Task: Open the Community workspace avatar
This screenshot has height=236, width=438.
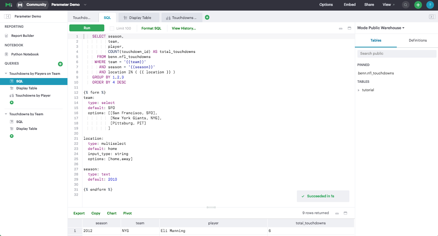Action: tap(20, 5)
